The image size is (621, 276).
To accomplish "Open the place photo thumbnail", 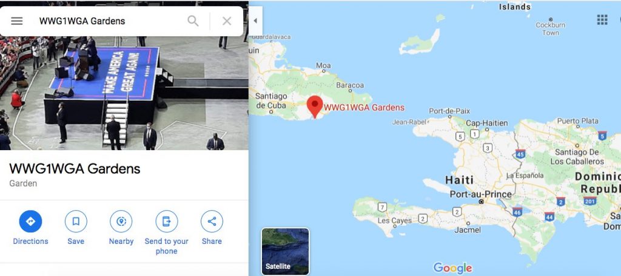I will [124, 93].
